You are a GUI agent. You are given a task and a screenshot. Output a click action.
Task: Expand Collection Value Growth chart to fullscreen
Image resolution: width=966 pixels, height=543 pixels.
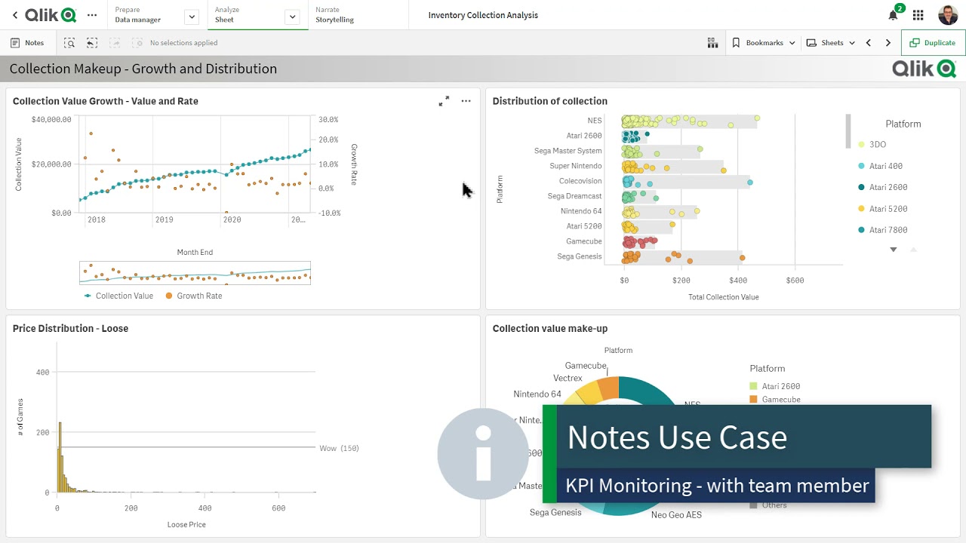[x=444, y=101]
